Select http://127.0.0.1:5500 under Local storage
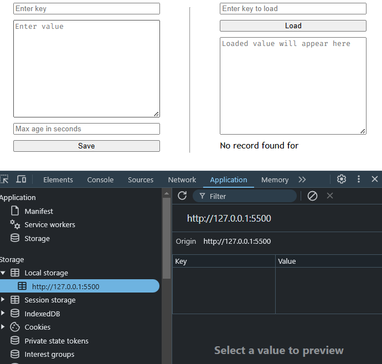This screenshot has width=382, height=364. coord(80,286)
